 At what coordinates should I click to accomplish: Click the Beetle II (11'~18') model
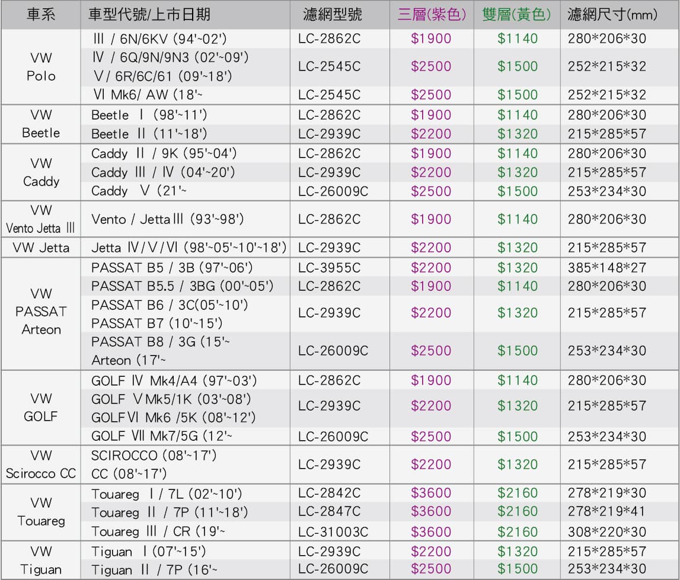[x=149, y=134]
